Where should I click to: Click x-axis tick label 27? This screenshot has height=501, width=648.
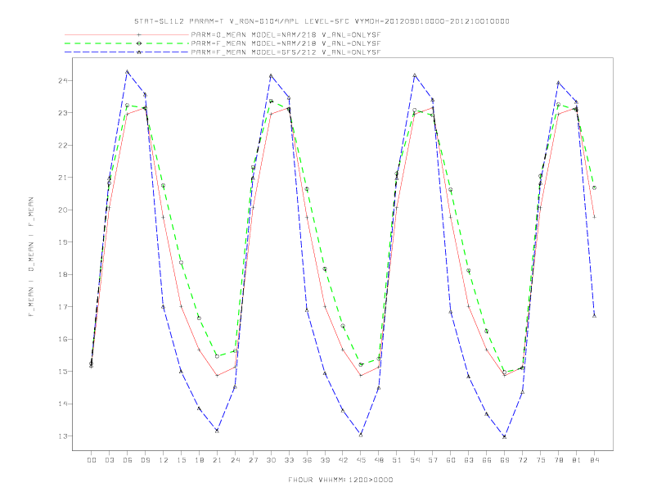click(253, 460)
